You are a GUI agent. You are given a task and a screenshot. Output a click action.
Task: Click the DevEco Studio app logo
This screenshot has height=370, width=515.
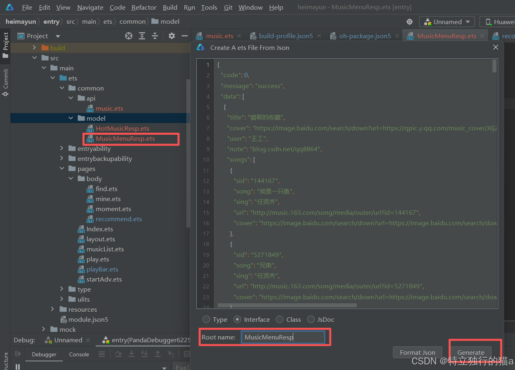(x=10, y=7)
